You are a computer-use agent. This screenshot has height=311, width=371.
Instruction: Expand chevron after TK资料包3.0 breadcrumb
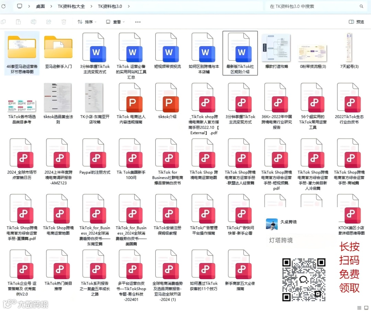[129, 7]
